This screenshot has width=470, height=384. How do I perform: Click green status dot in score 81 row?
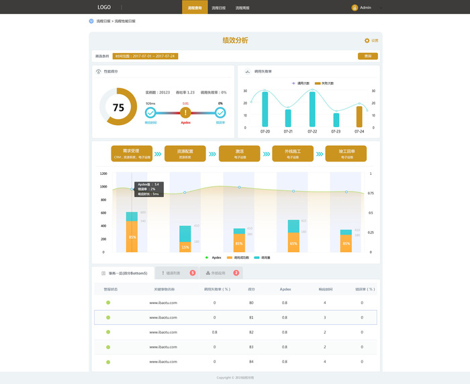108,317
